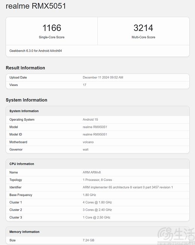Screen dimensions: 195x245
Task: Click the Model row label
Action: pyautogui.click(x=14, y=127)
